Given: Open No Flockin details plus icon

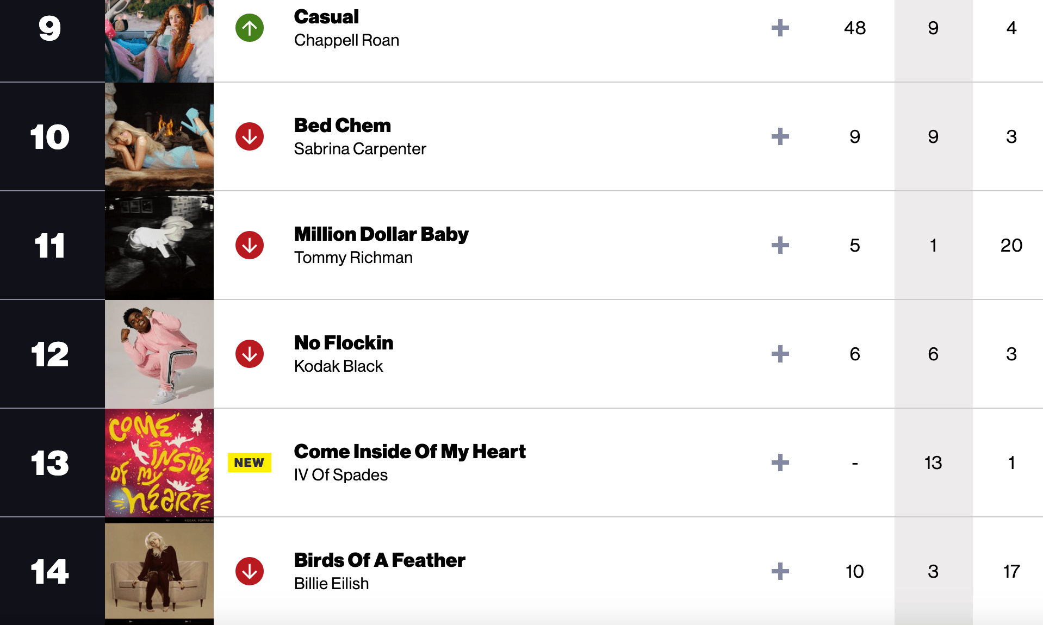Looking at the screenshot, I should click(x=780, y=354).
